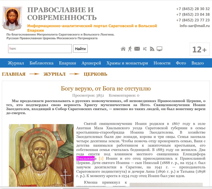This screenshot has width=212, height=189.
Task: Focus the Яндекс search input field
Action: (x=40, y=49)
